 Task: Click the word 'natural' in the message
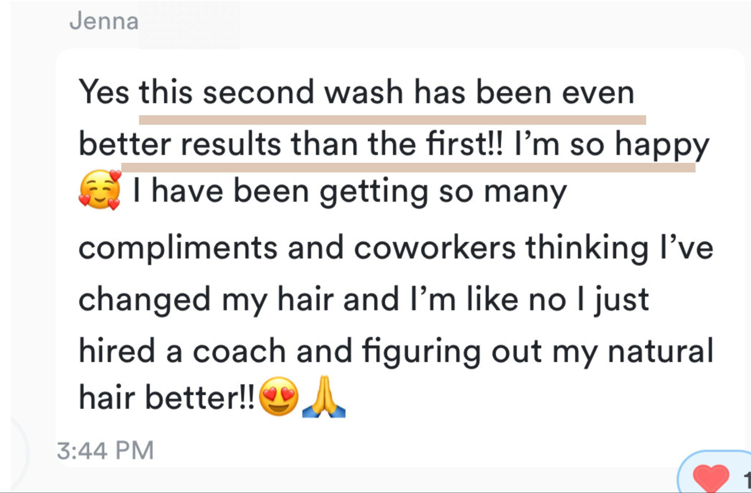pos(660,350)
